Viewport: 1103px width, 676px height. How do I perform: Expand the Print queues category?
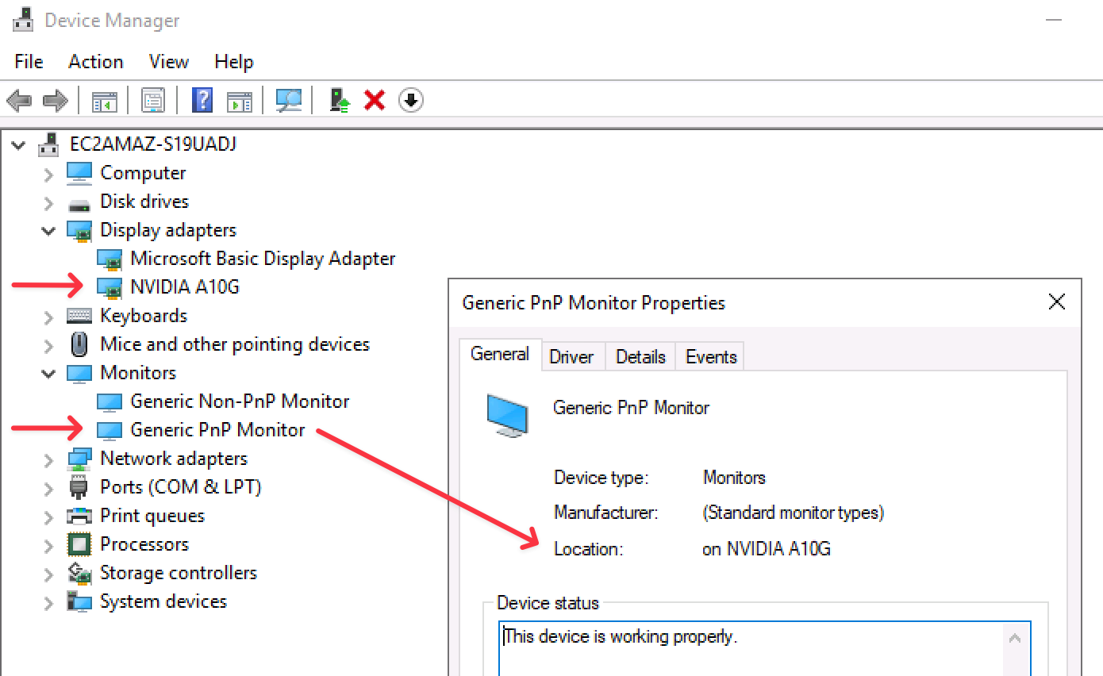(49, 517)
